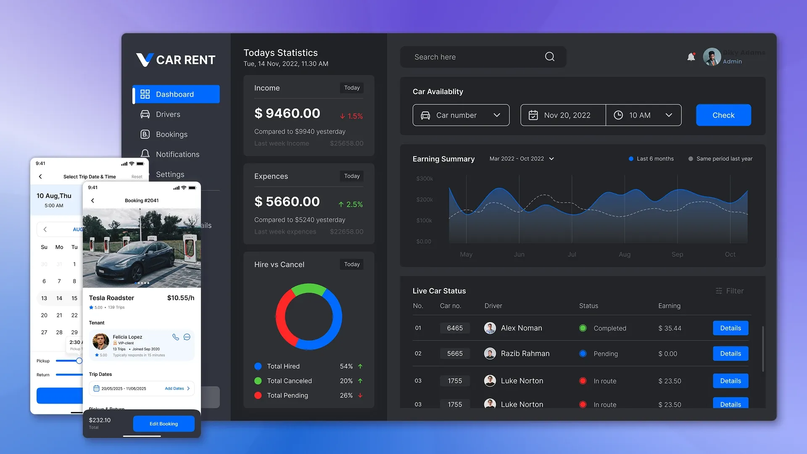Click the Today label on Income card
Viewport: 807px width, 454px height.
(x=351, y=88)
